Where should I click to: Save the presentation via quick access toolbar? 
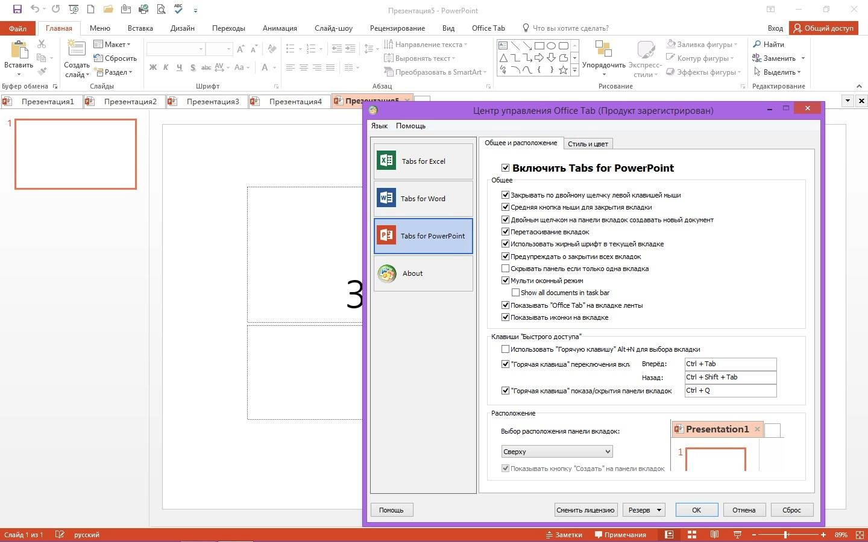pyautogui.click(x=17, y=9)
